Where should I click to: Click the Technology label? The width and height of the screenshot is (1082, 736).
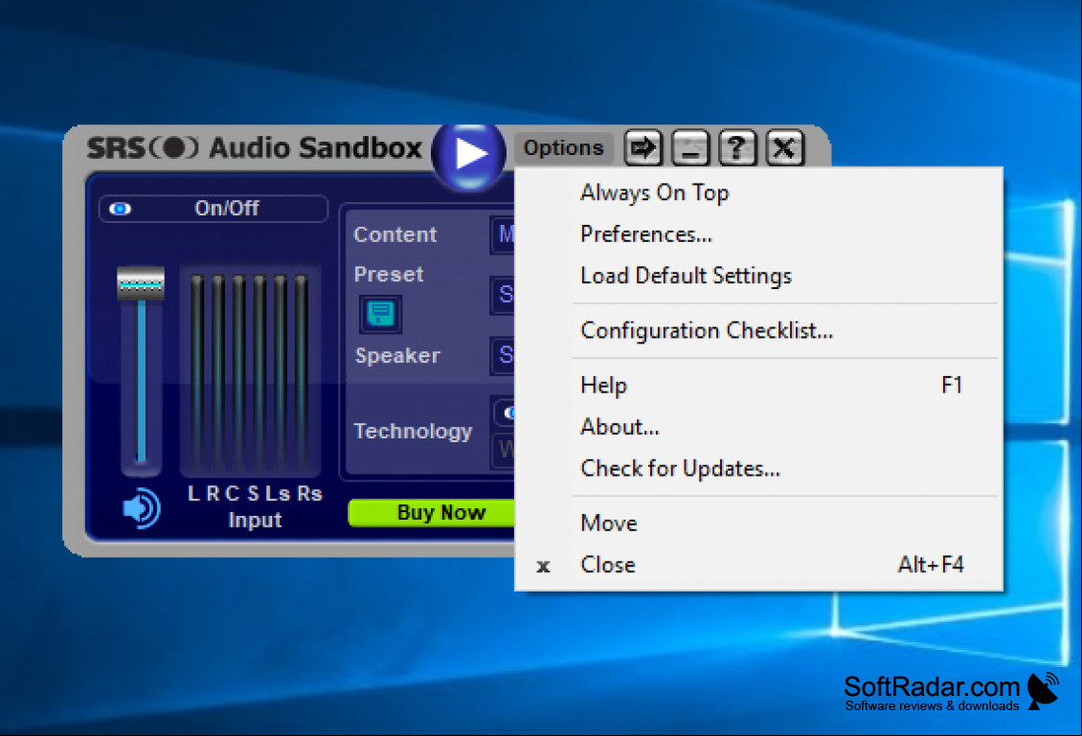pos(413,431)
